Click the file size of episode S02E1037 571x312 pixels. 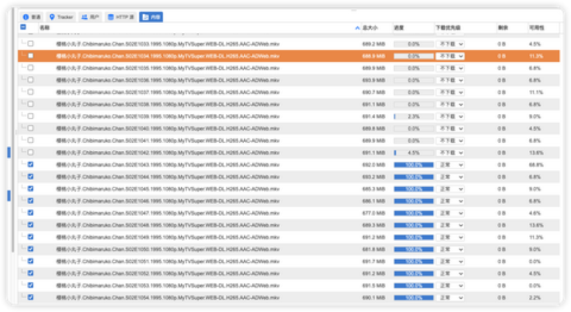point(374,93)
